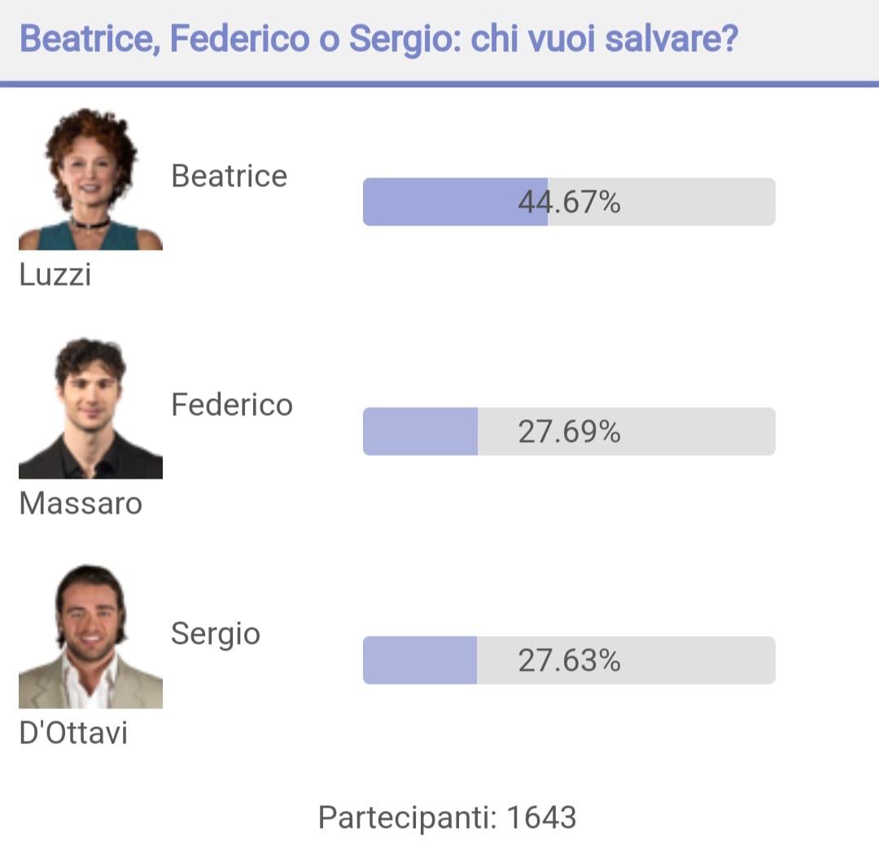This screenshot has width=879, height=859.
Task: Click the 27.69% result bar
Action: pyautogui.click(x=569, y=432)
